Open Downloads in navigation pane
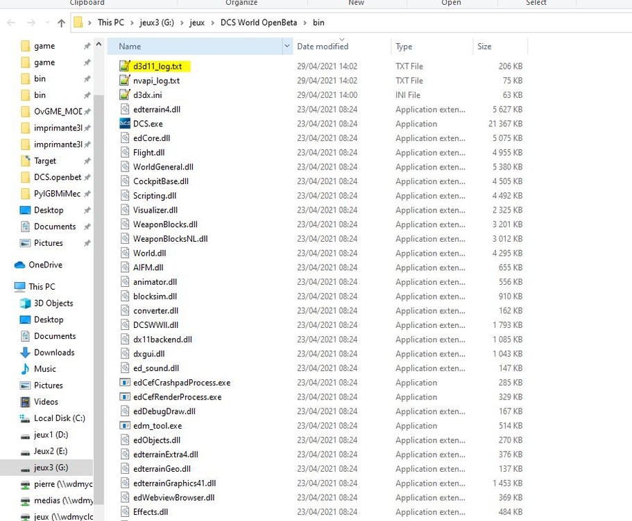Viewport: 632px width, 521px height. click(54, 352)
